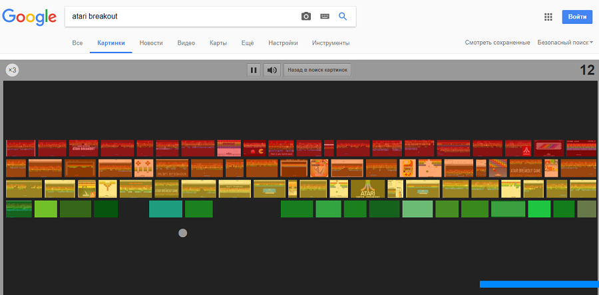Click the 'ATARI BREAKOUT' titled red-row thumbnail
Image resolution: width=599 pixels, height=295 pixels.
pyautogui.click(x=84, y=148)
